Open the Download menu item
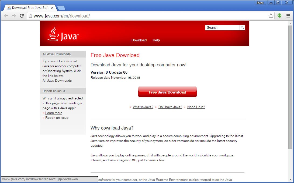Screen dimensions: 294x183 (x=139, y=40)
